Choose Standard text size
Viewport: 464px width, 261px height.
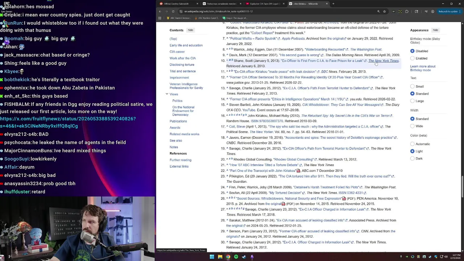pos(413,94)
